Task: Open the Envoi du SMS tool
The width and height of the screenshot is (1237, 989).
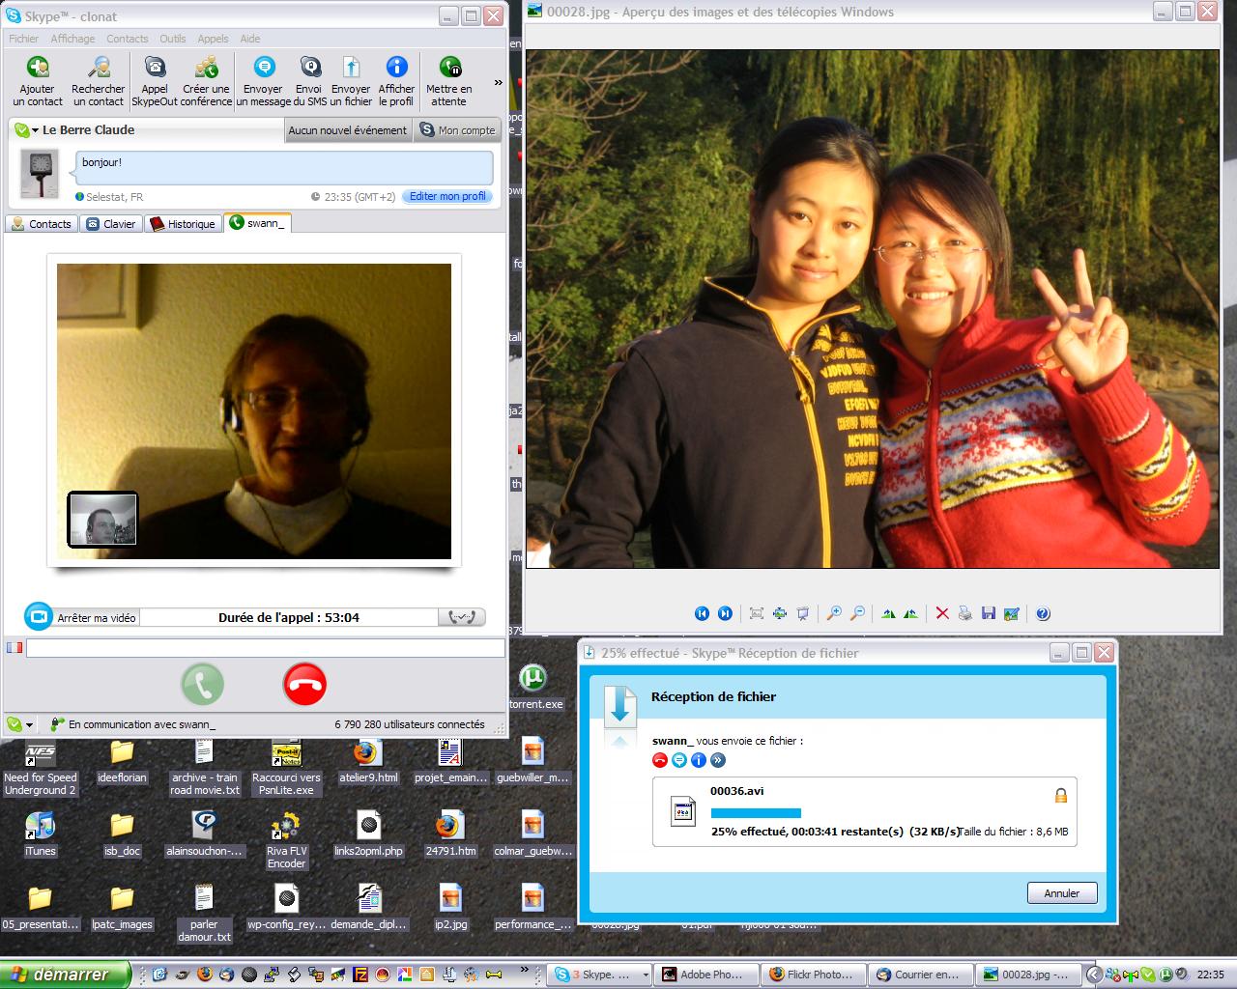Action: (x=309, y=81)
